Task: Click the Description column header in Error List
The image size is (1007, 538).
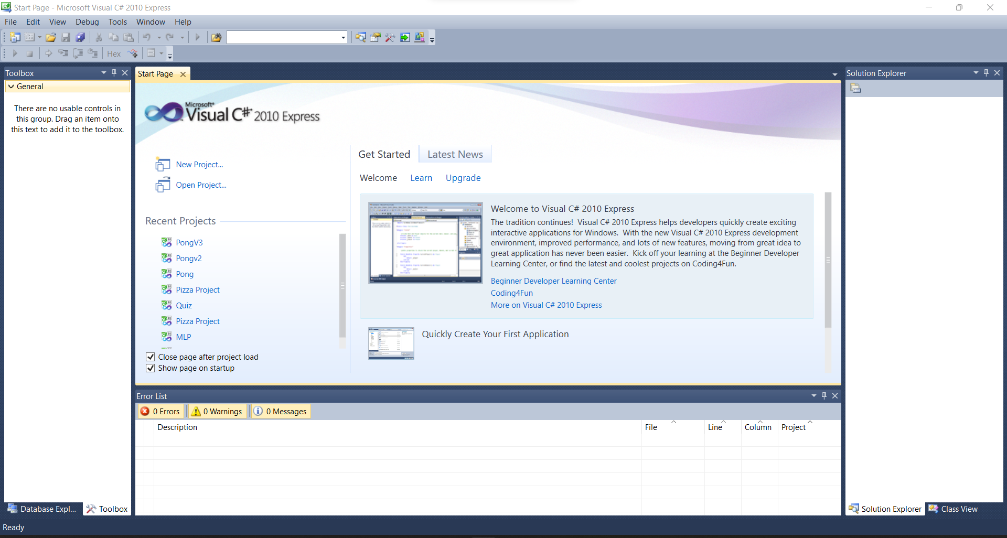Action: tap(177, 427)
